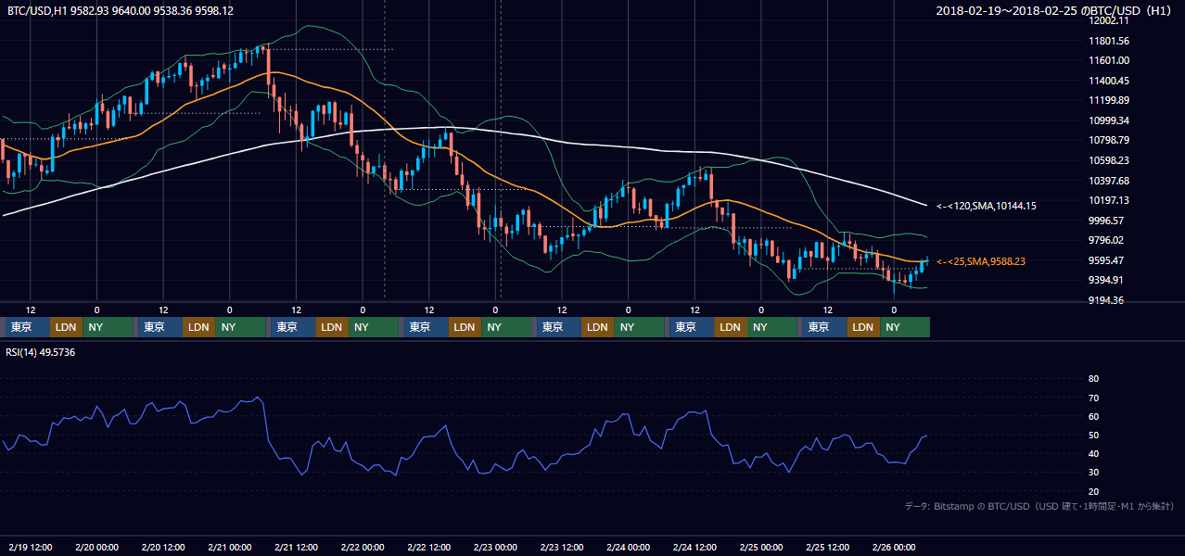Click price axis label 9595.47
1185x556 pixels.
1107,260
